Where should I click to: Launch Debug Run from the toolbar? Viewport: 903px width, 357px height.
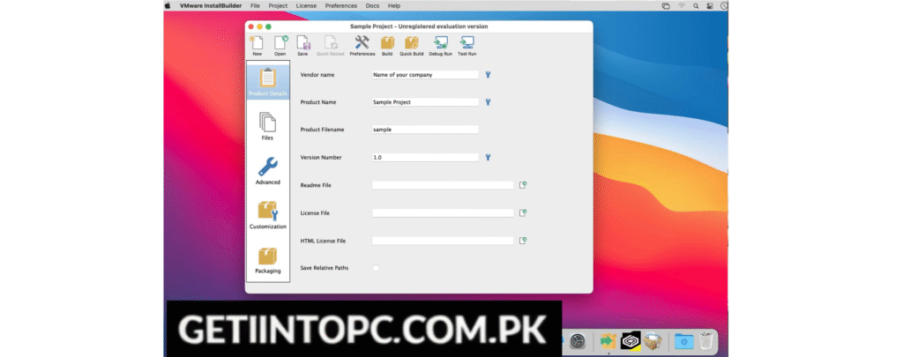tap(441, 46)
